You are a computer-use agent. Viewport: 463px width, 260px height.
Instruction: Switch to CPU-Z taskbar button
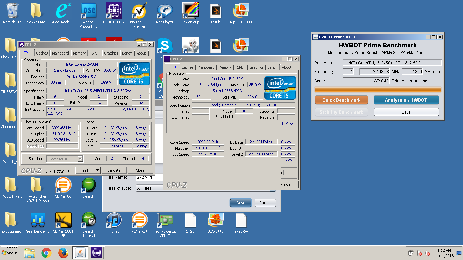coord(97,253)
